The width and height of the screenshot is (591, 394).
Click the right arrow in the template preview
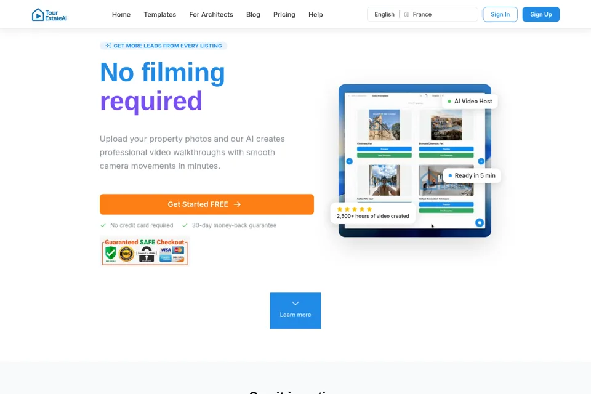pyautogui.click(x=481, y=161)
